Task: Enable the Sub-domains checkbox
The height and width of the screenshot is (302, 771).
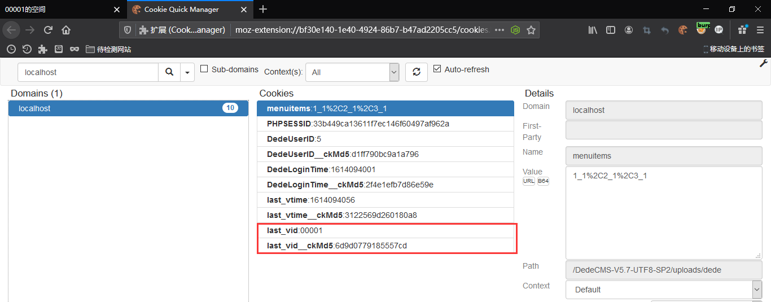Action: pos(204,69)
